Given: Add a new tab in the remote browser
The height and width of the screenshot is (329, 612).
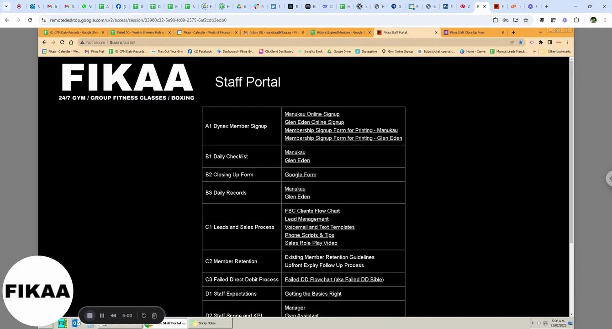Looking at the screenshot, I should pyautogui.click(x=513, y=32).
